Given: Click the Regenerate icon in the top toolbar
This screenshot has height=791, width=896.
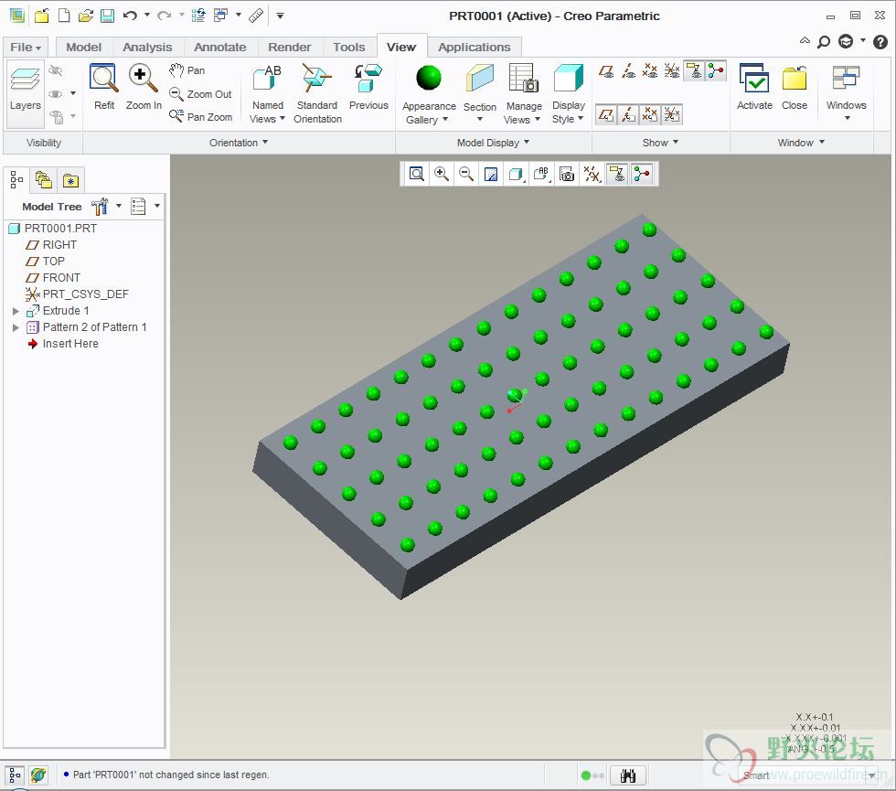Looking at the screenshot, I should coord(198,16).
